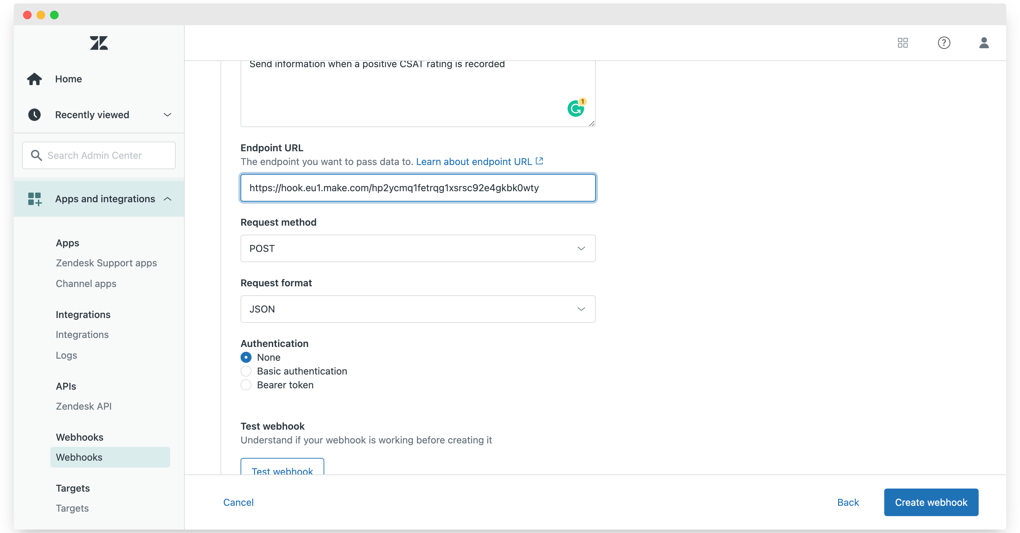1020x533 pixels.
Task: Open the Request format dropdown
Action: 418,309
